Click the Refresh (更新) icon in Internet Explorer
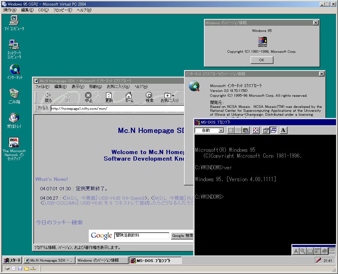This screenshot has width=338, height=274. tap(109, 97)
